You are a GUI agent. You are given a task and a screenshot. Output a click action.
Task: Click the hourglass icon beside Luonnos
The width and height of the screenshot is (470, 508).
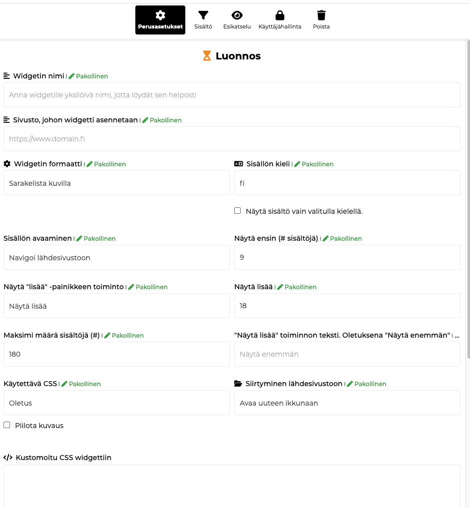click(x=207, y=56)
